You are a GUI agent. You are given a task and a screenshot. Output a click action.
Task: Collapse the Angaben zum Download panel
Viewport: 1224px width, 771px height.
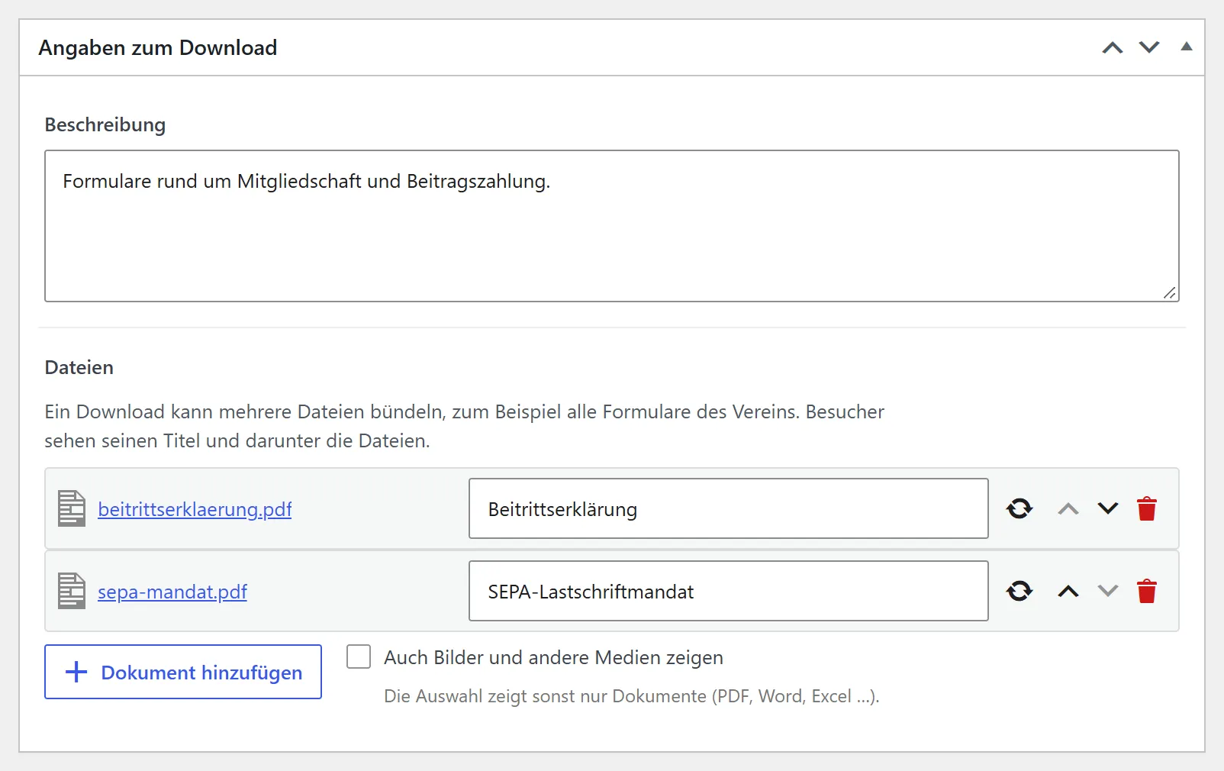point(1187,47)
